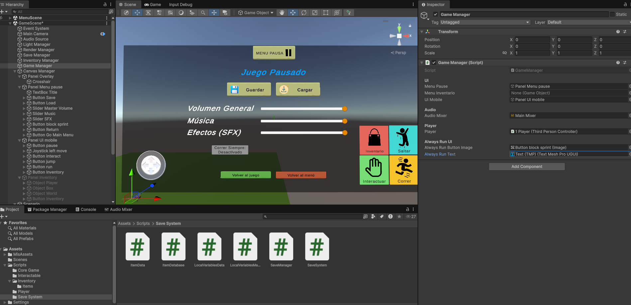This screenshot has width=631, height=305.
Task: Select the Scale tool in Scene toolbar
Action: 315,13
